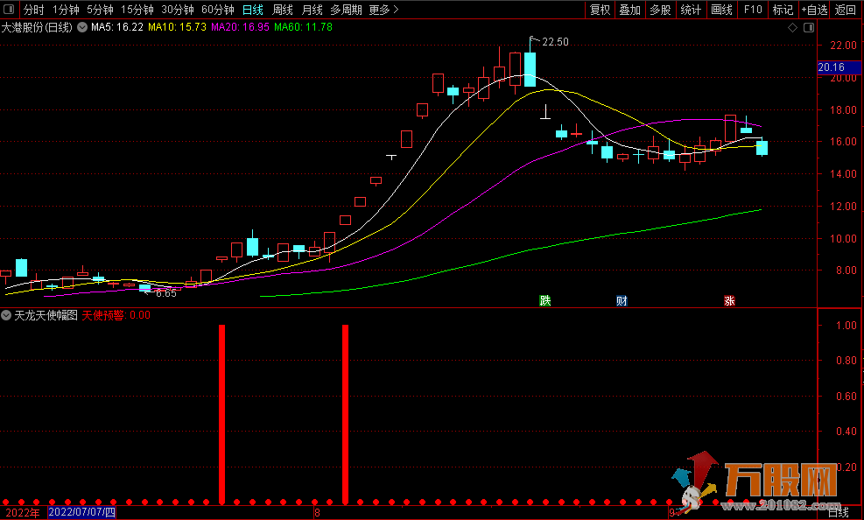Click the panel layout icon at top-left
Screen dimensions: 864x520
pos(9,10)
